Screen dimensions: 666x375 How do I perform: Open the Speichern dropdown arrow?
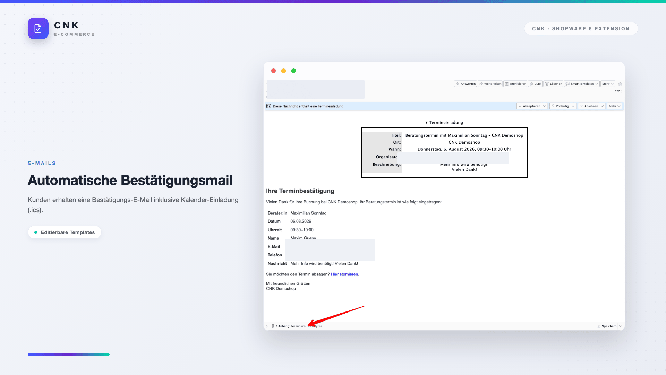coord(621,326)
